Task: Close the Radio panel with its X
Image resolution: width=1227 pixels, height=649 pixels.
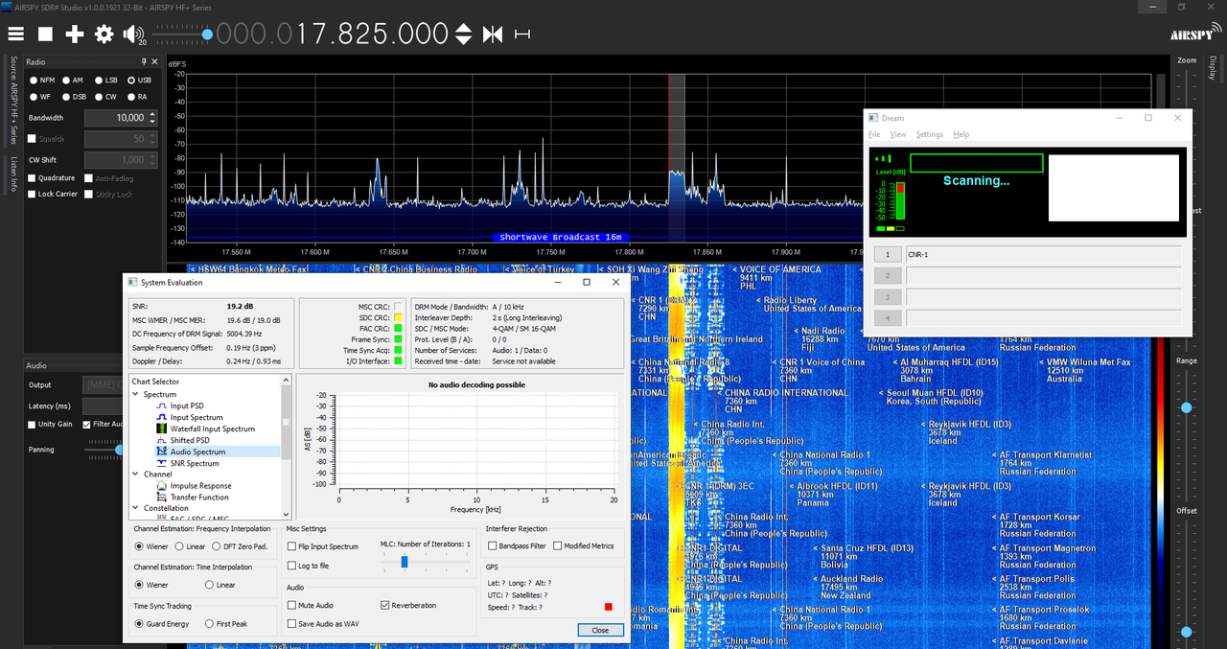Action: [155, 61]
